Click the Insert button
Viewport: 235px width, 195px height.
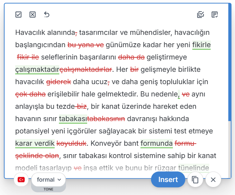coord(168,180)
